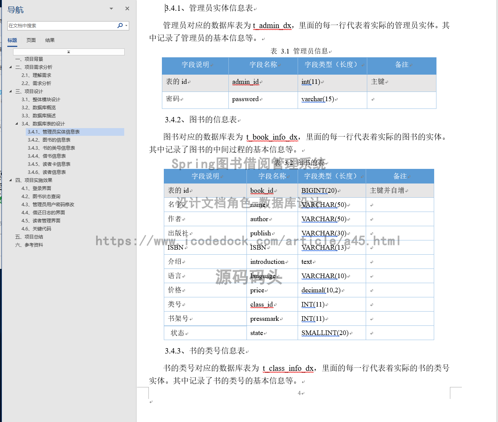Jump to 4.1、登录界面 in outline
Image resolution: width=498 pixels, height=422 pixels.
pyautogui.click(x=36, y=188)
